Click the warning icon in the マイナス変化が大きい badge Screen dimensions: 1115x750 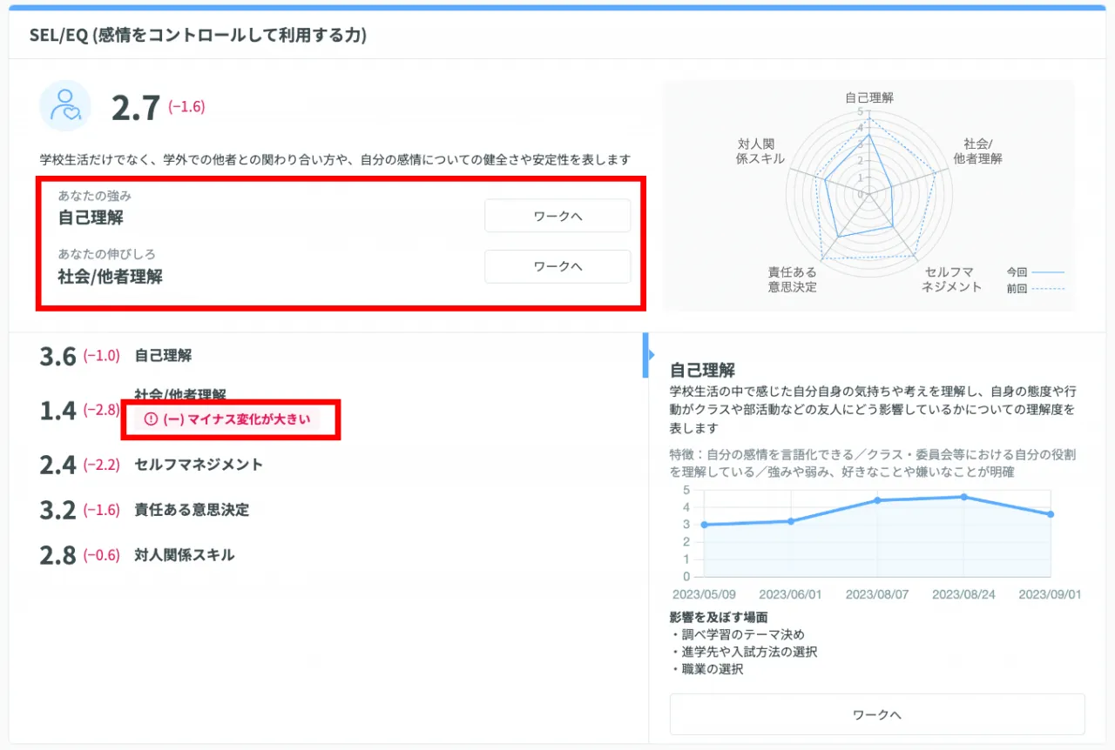(x=151, y=419)
